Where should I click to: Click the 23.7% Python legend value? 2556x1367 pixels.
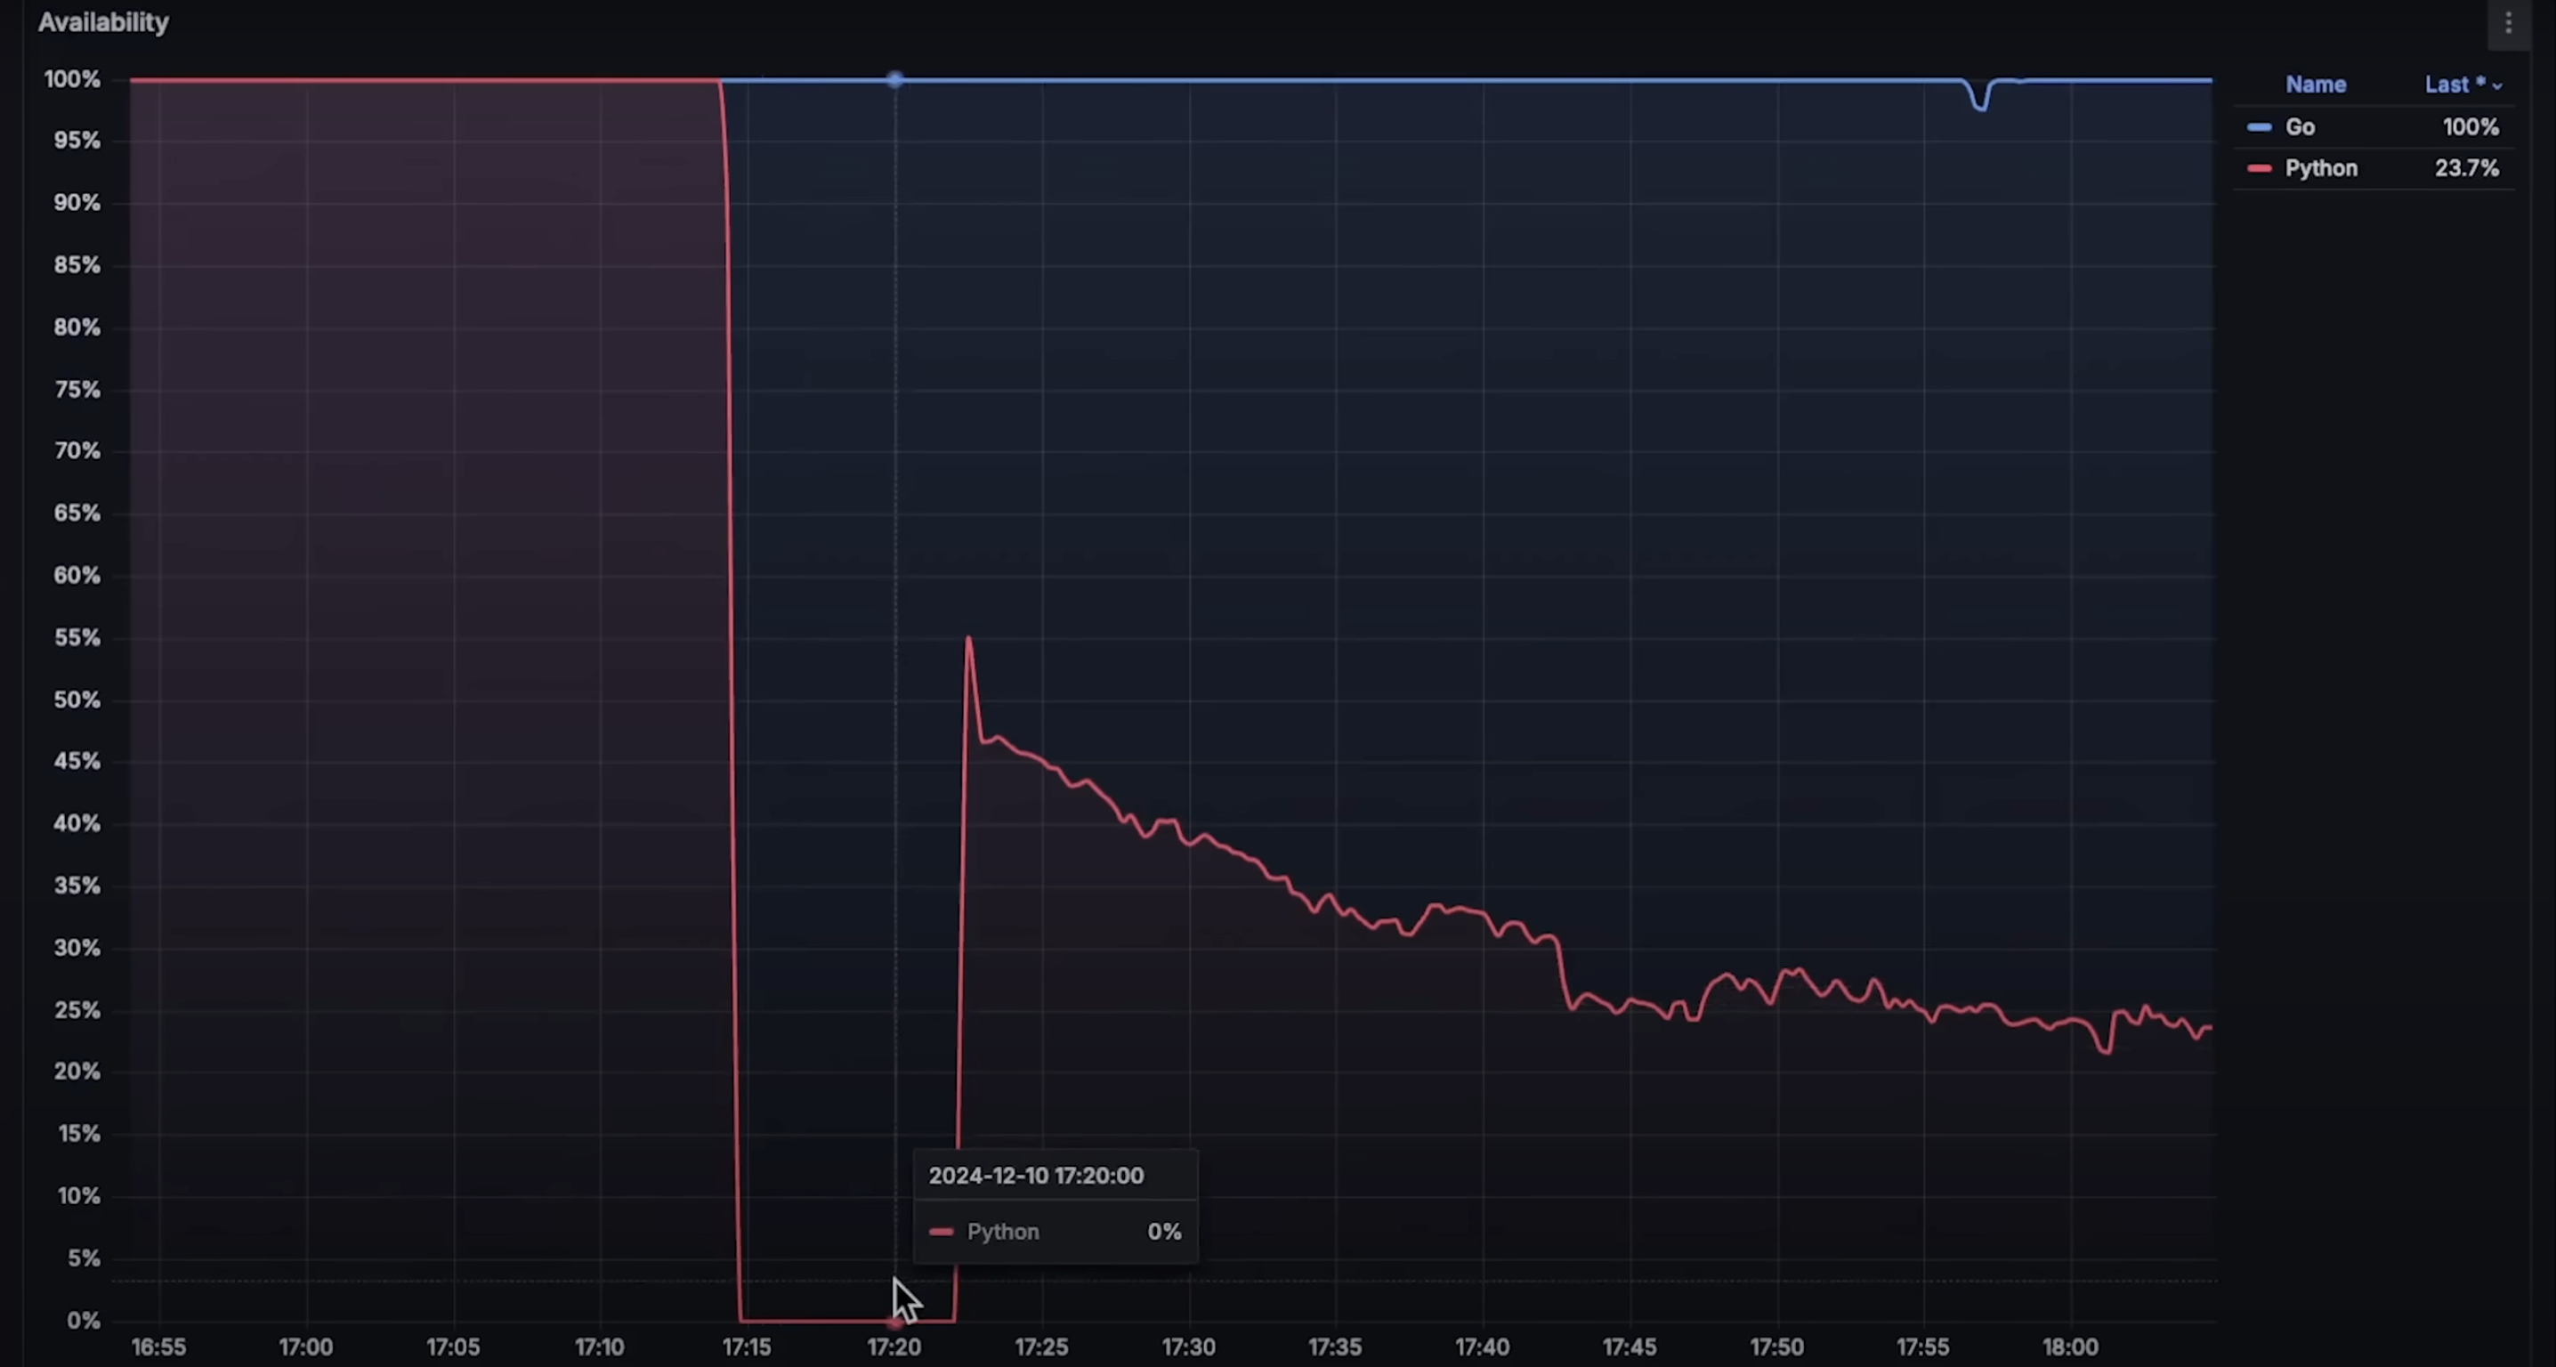(2466, 168)
